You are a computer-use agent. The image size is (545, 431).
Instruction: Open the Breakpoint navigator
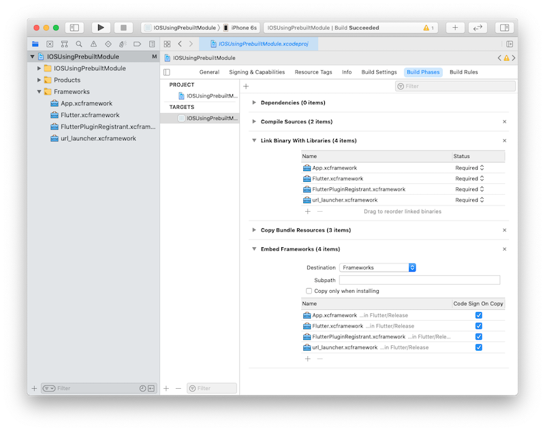[x=138, y=44]
